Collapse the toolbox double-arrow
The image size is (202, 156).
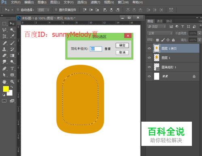pyautogui.click(x=2, y=15)
